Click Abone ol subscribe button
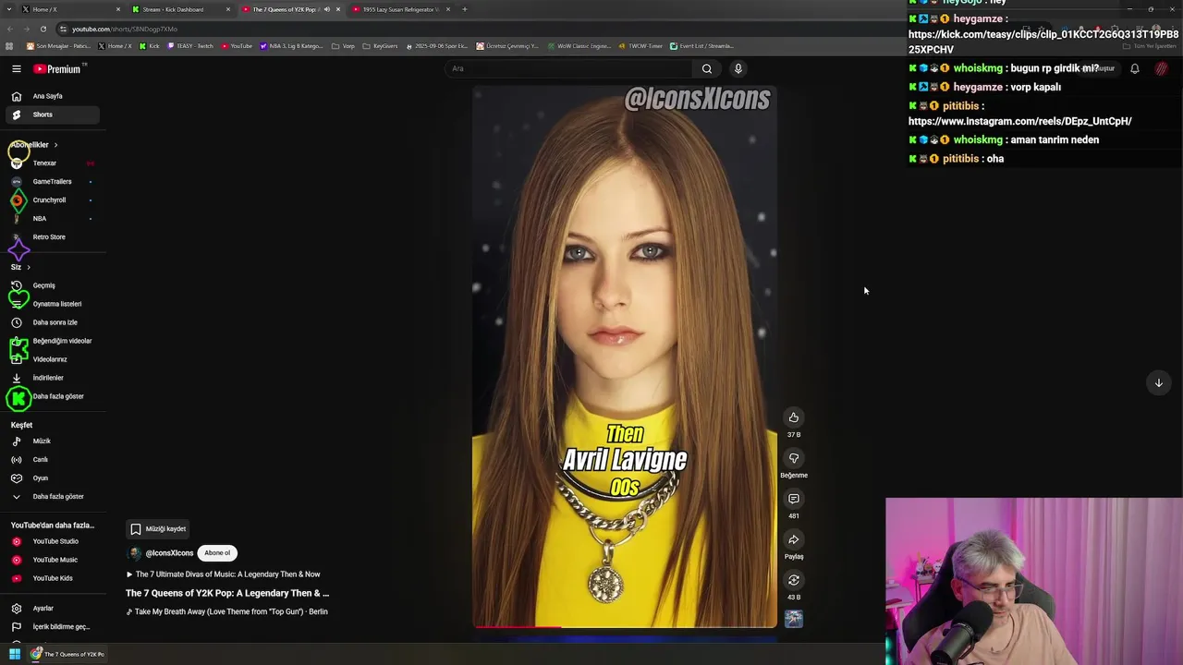This screenshot has width=1183, height=665. click(x=217, y=553)
